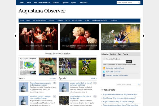159x106 pixels.
Task: Open News in the top navigation bar
Action: (29, 3)
